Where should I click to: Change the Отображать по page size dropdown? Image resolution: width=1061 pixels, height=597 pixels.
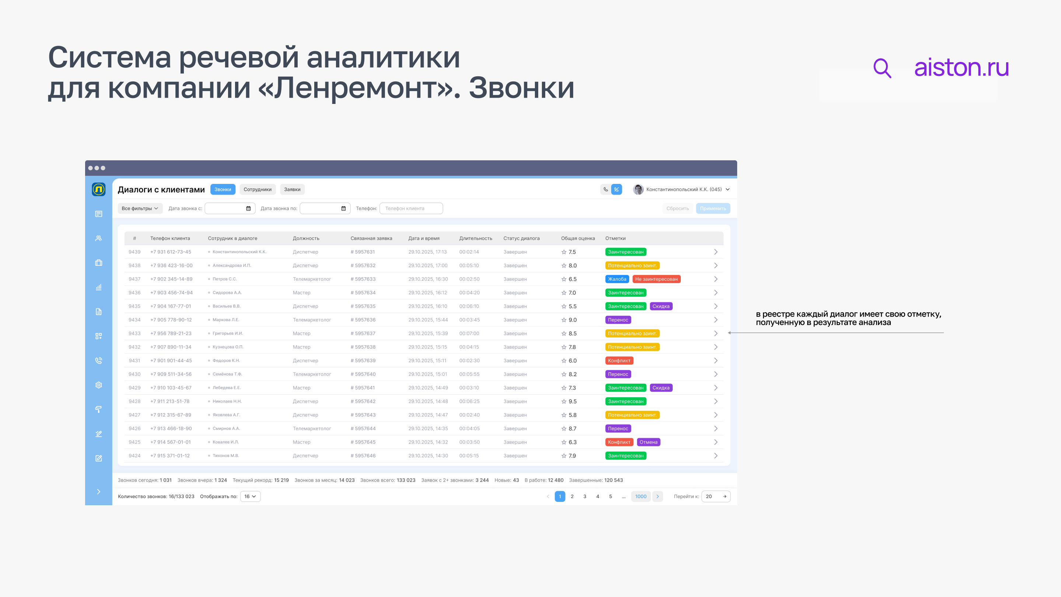[x=250, y=496]
